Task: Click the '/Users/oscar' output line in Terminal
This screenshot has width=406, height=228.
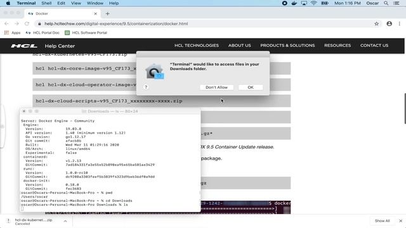Action: click(x=34, y=197)
